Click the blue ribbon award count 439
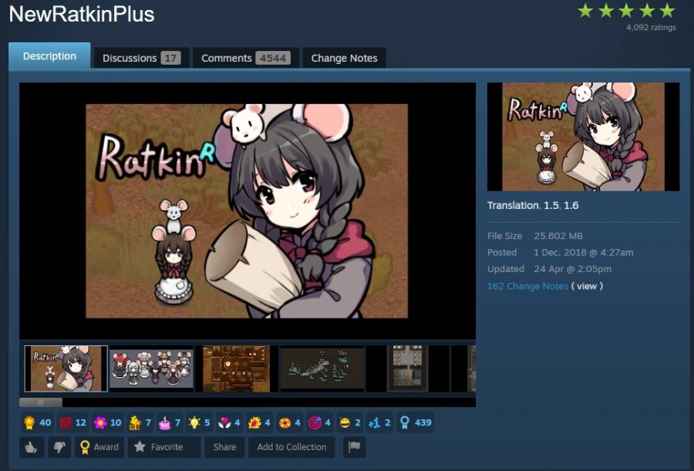 (415, 422)
